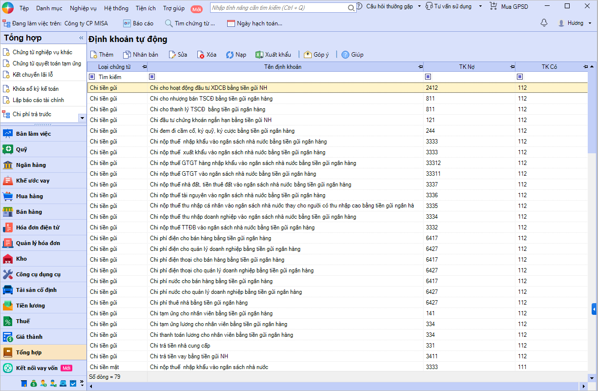Collapse the Tổng hợp sidebar panel
598x391 pixels.
pos(81,38)
